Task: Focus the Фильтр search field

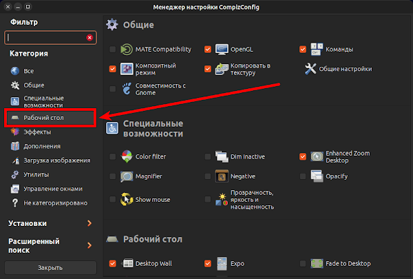Action: [x=50, y=38]
